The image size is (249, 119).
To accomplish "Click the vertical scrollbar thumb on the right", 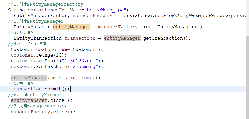I will (247, 77).
